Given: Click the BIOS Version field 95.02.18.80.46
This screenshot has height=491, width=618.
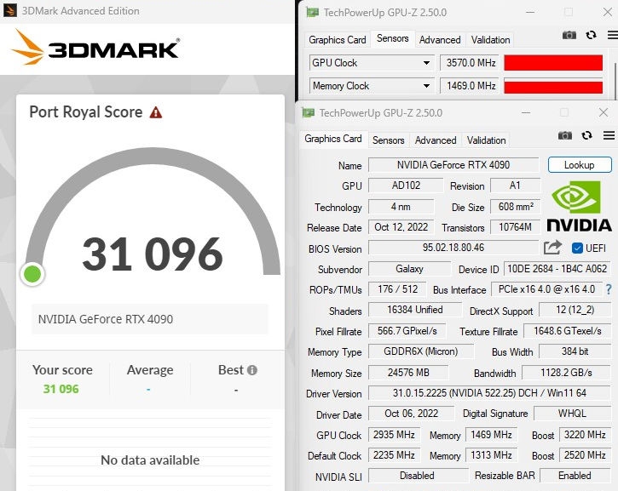Looking at the screenshot, I should 453,248.
